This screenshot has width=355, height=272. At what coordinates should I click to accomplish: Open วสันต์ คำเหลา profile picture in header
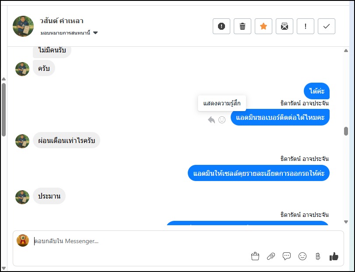pos(23,26)
